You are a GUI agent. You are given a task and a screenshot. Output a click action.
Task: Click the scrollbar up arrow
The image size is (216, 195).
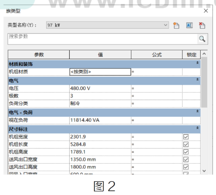(x=204, y=54)
